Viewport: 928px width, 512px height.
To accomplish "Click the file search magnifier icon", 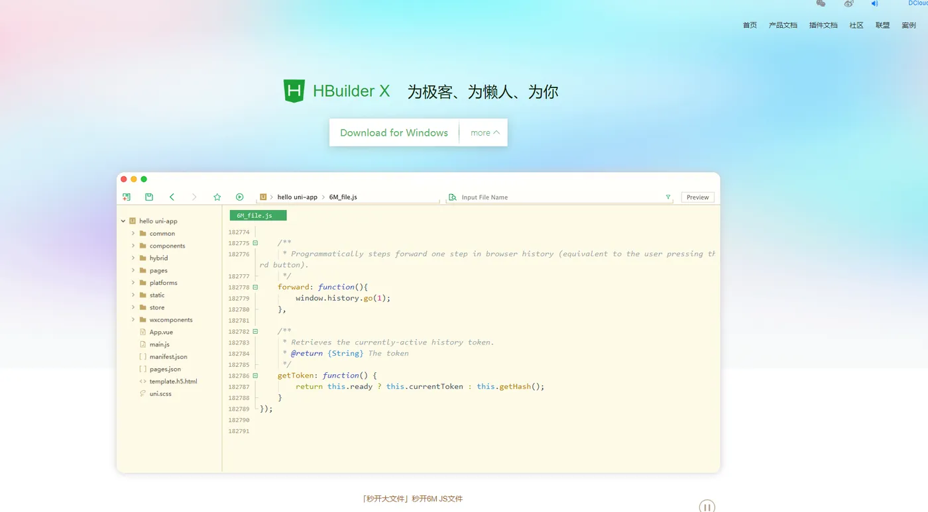I will tap(453, 197).
